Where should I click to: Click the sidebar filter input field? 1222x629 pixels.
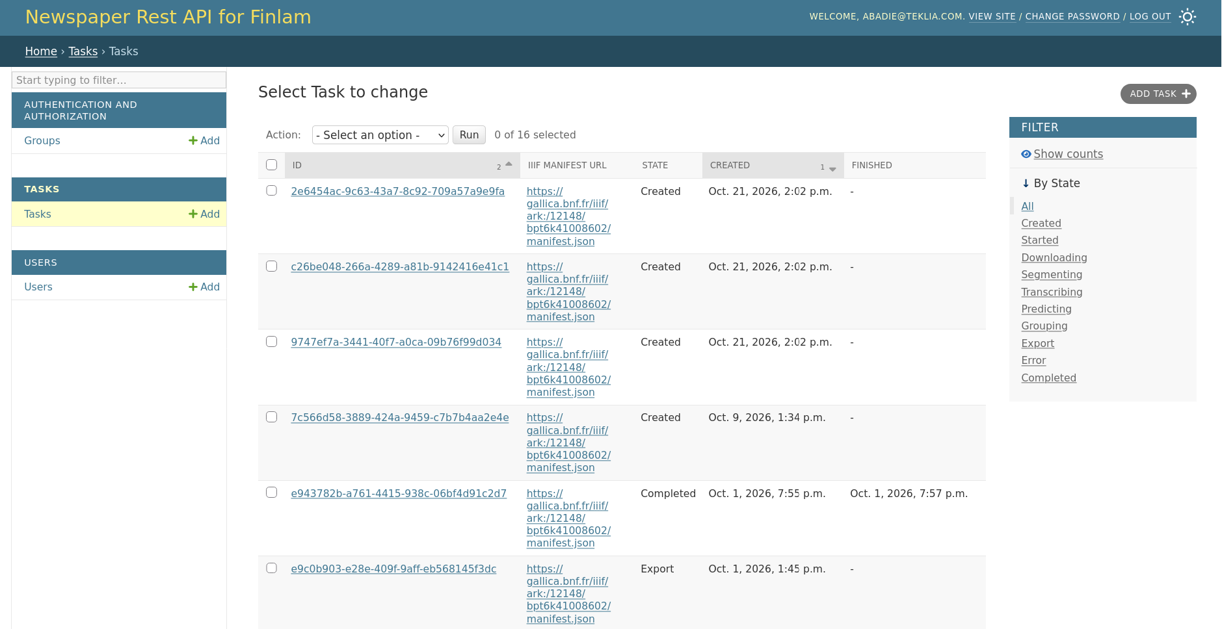coord(119,80)
